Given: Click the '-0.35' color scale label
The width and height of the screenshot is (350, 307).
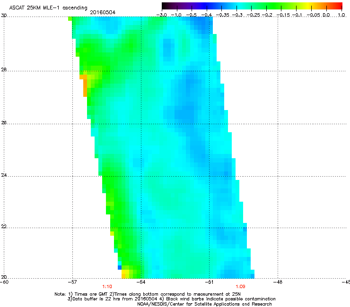Looking at the screenshot, I should click(x=223, y=15).
